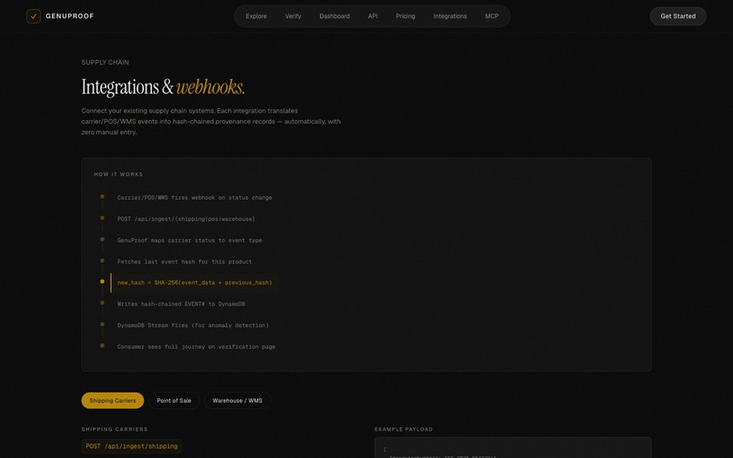The height and width of the screenshot is (458, 733).
Task: Click the SUPPLY CHAIN label above the heading
Action: [105, 62]
